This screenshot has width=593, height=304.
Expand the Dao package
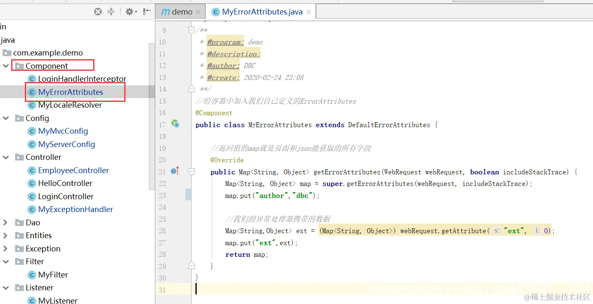coord(6,222)
